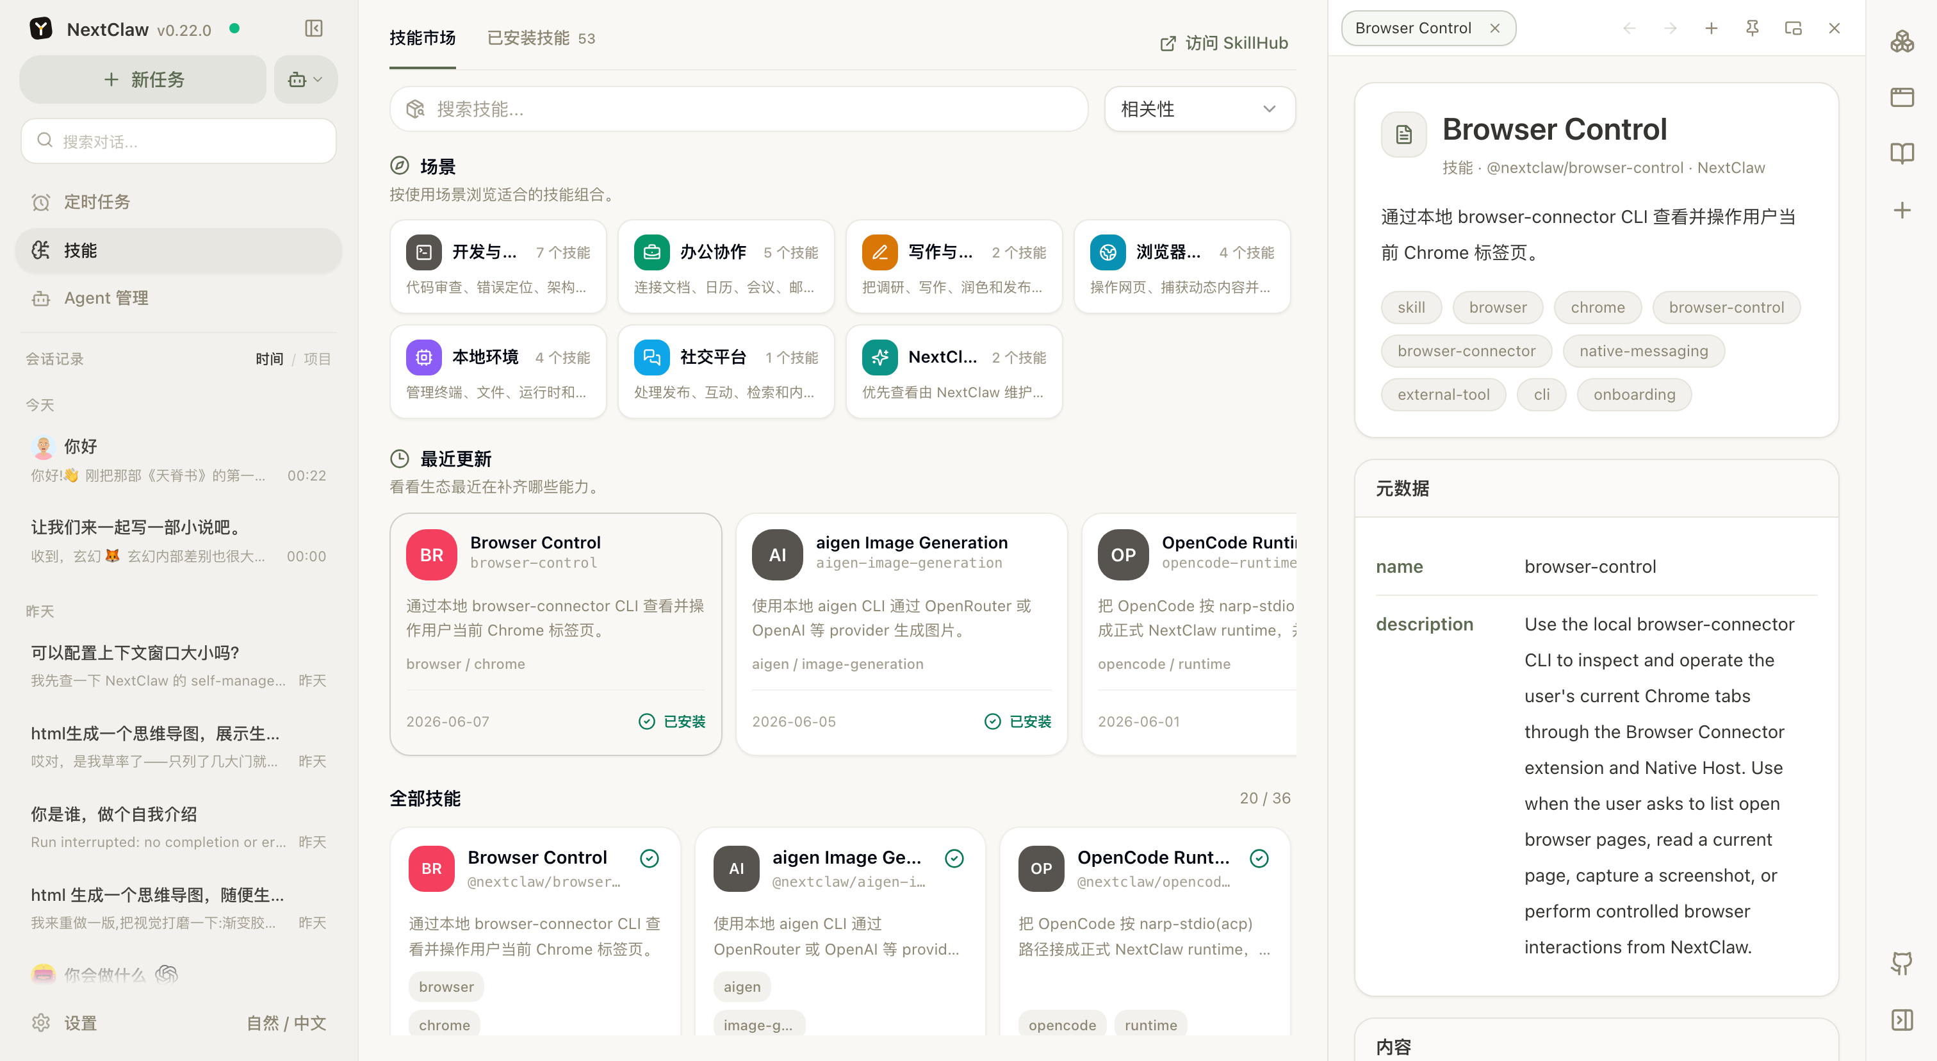1937x1061 pixels.
Task: Open conversation 让我们来一起写一部小说吧
Action: (178, 541)
